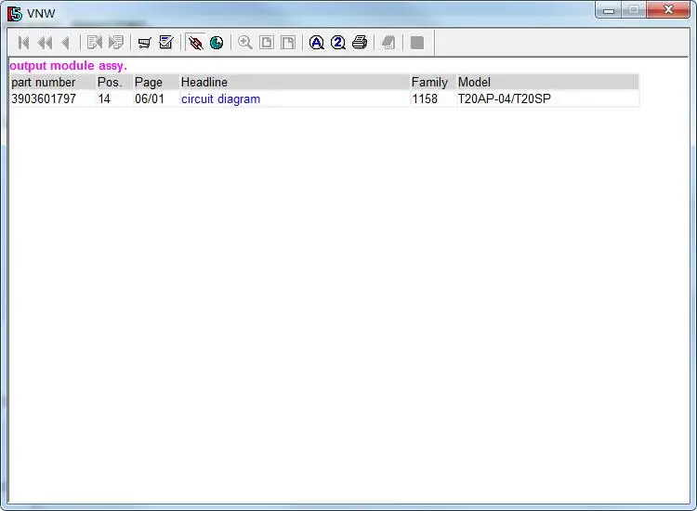Image resolution: width=697 pixels, height=511 pixels.
Task: Click the magnifier 'A' search icon
Action: 317,43
